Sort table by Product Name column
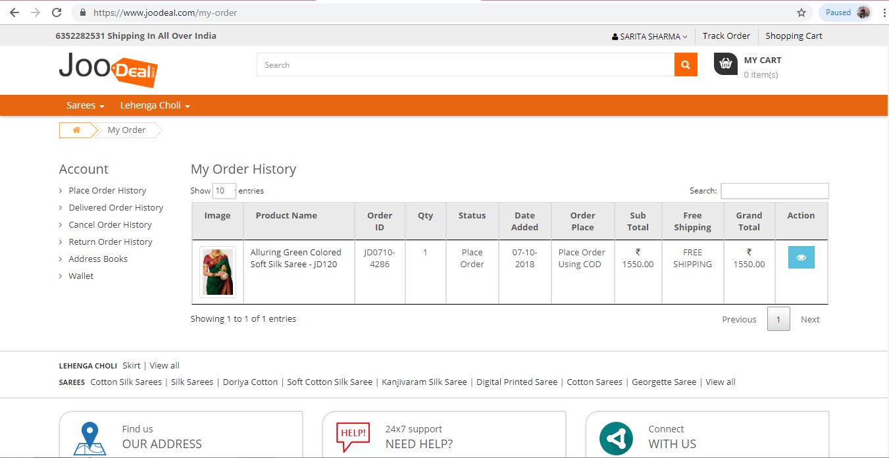Viewport: 889px width, 458px height. click(x=299, y=221)
